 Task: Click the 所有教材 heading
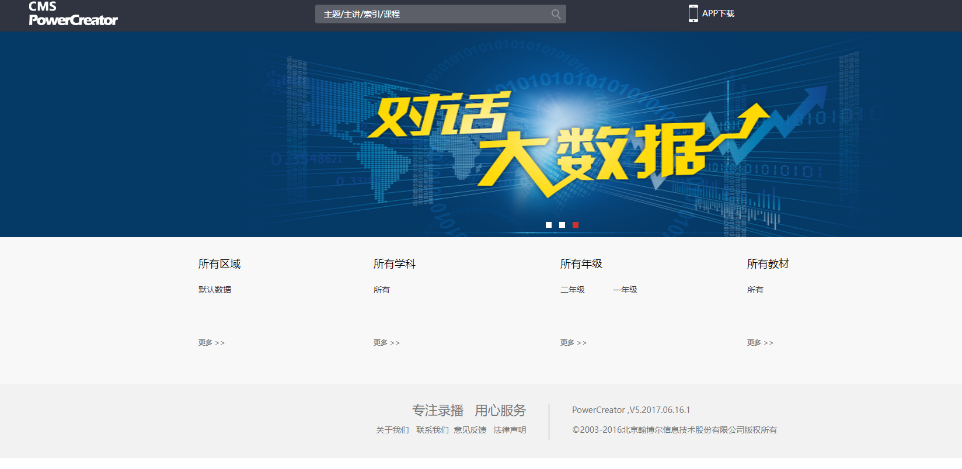768,264
